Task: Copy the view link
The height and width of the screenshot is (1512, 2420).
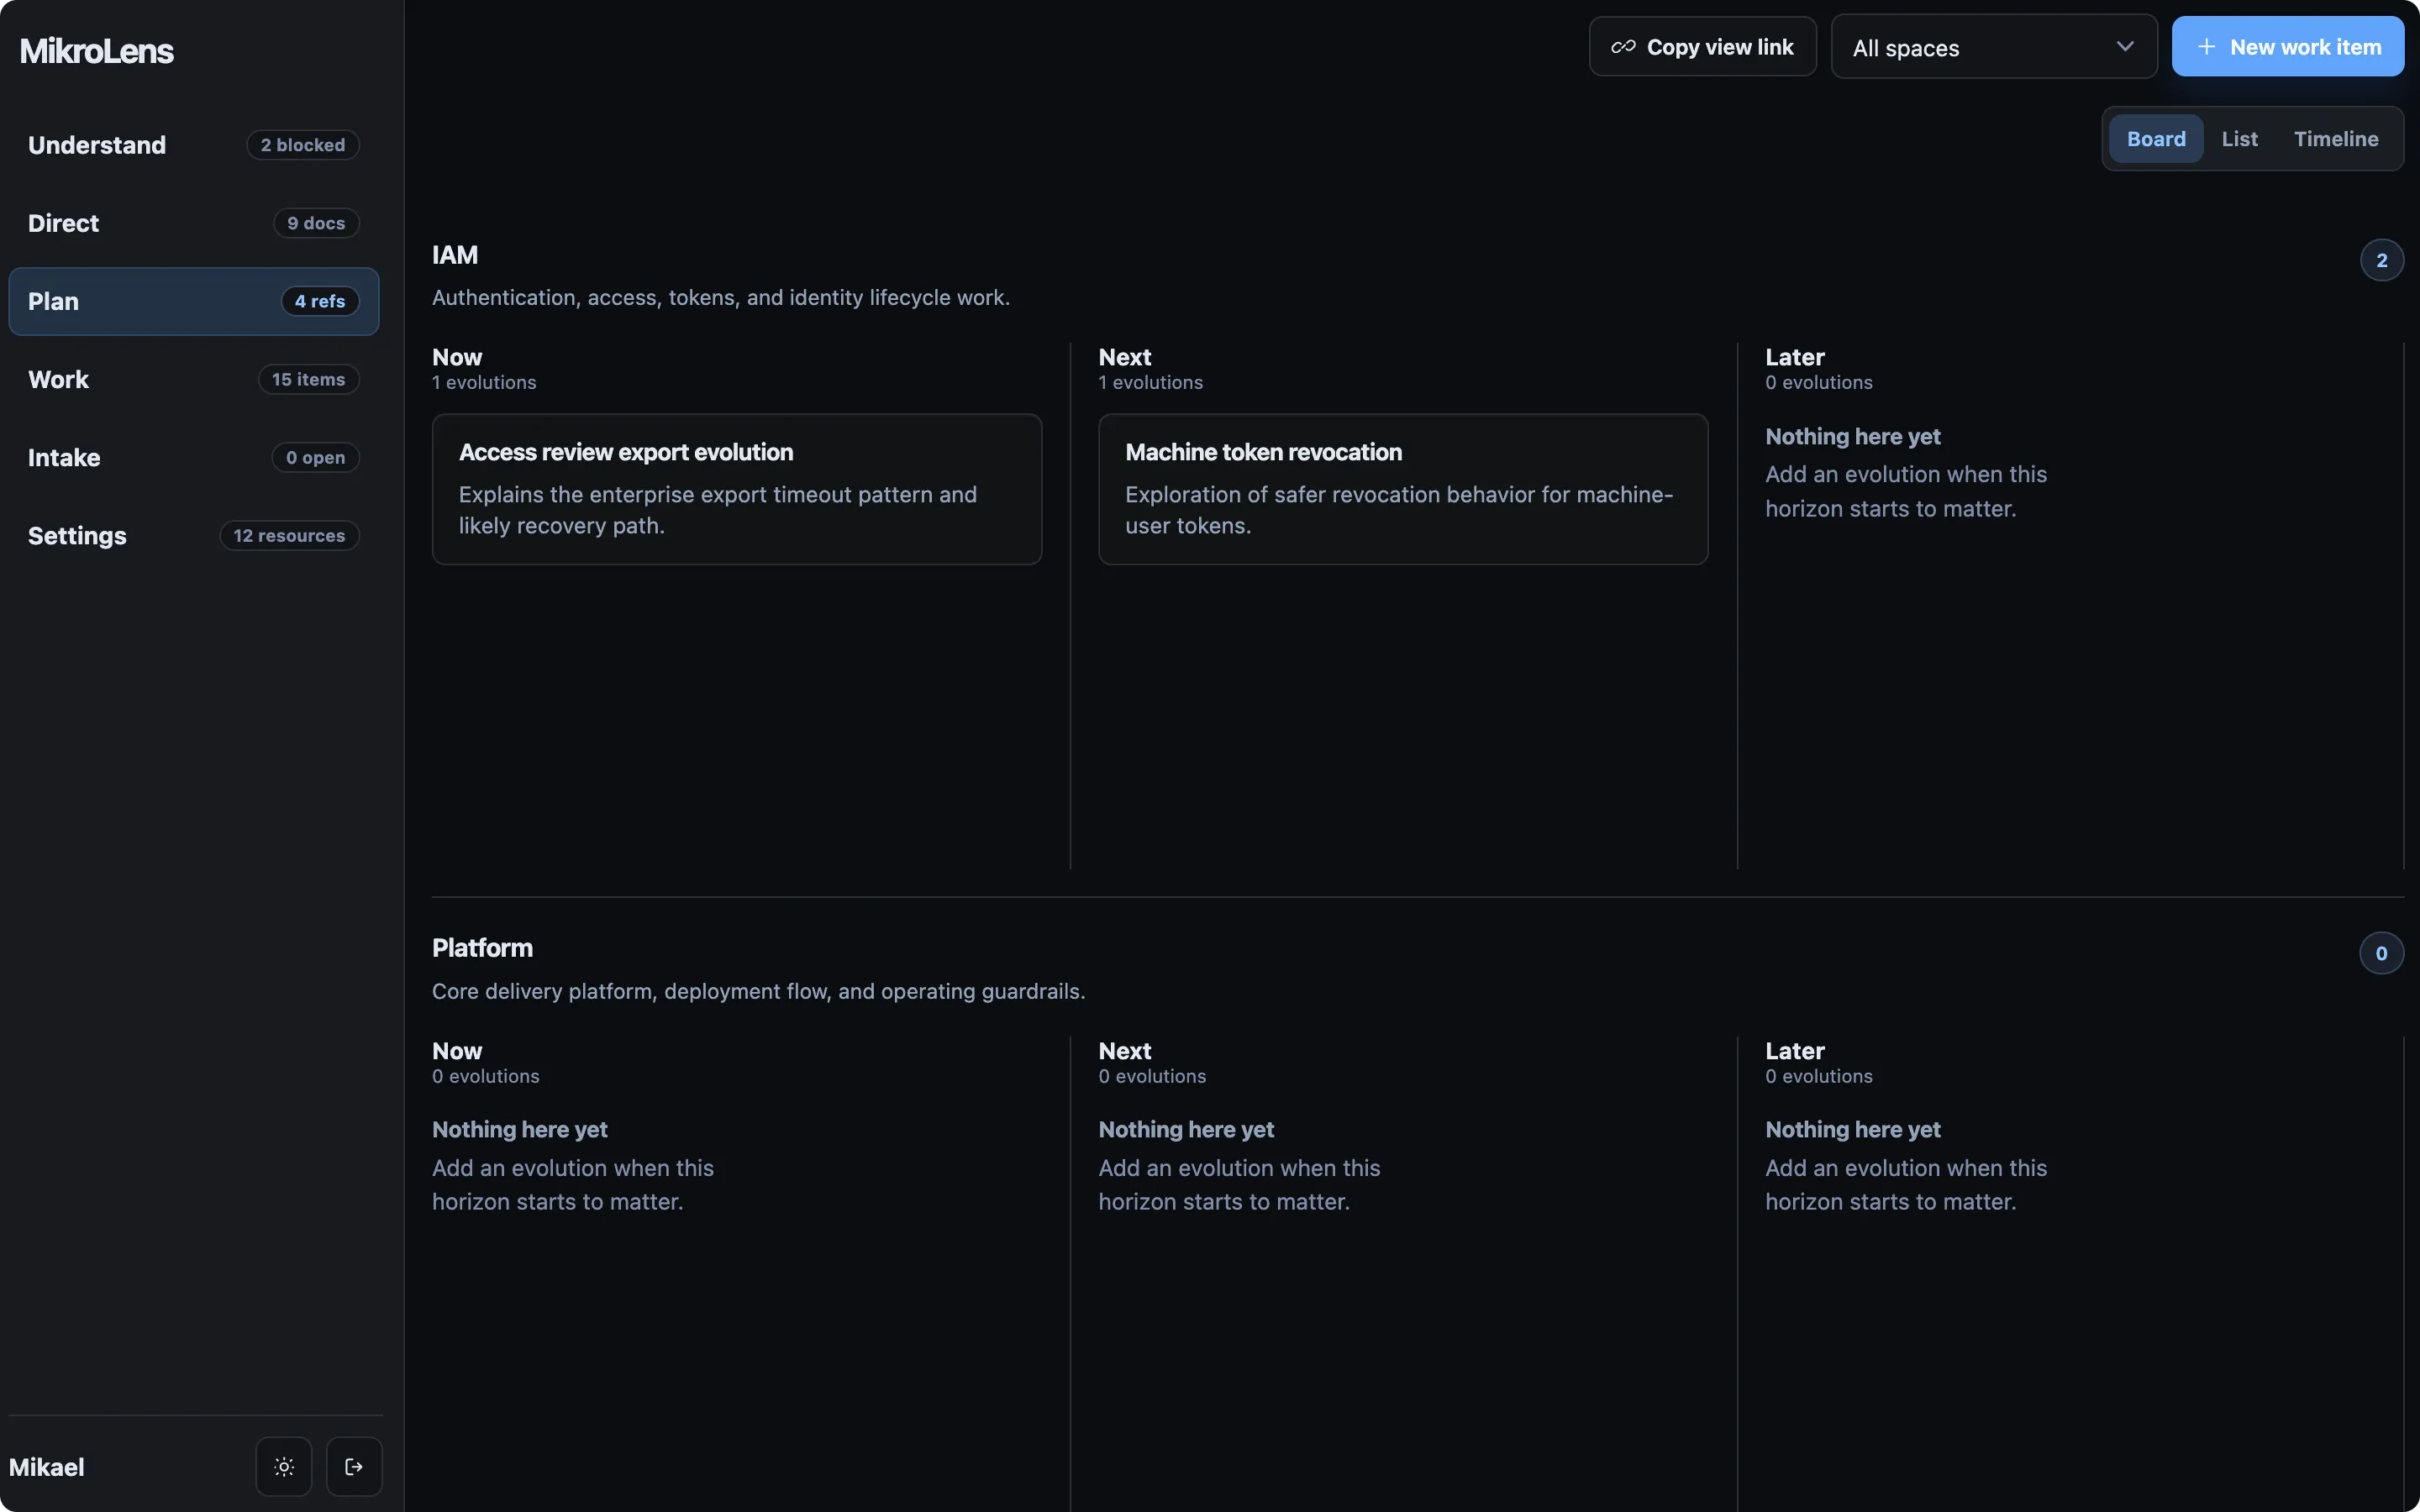Action: (x=1702, y=47)
